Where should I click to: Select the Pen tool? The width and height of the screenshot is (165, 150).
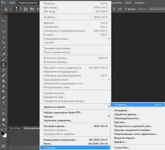click(x=3, y=97)
